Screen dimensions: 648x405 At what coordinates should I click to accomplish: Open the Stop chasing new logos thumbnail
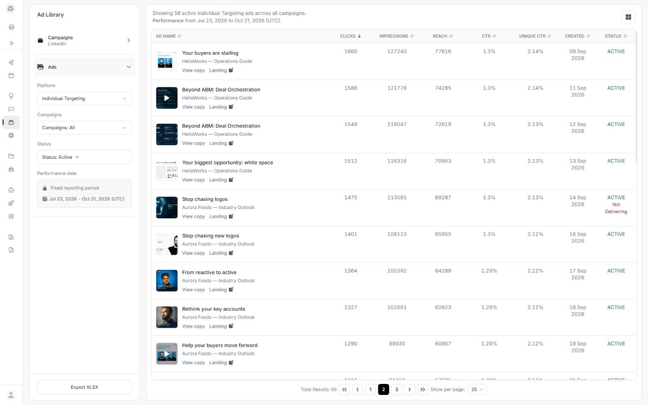[x=166, y=244]
